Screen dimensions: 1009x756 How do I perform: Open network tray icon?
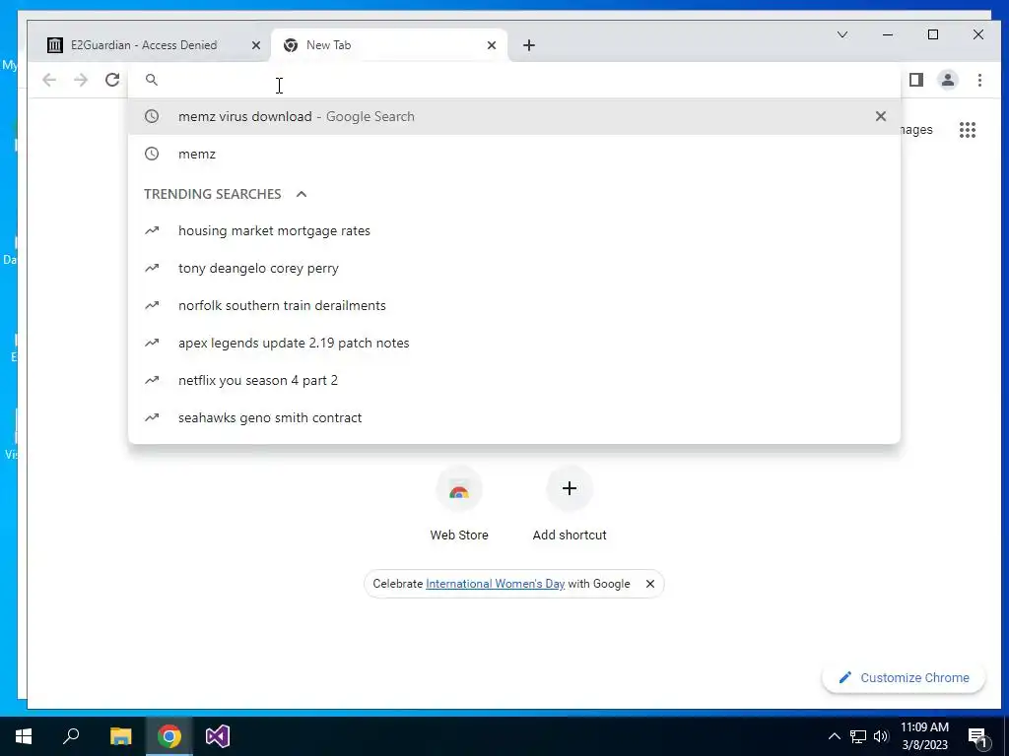858,736
